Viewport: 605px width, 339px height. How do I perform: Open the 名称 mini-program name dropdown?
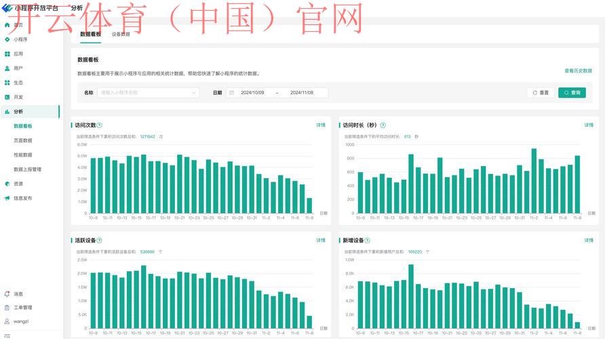click(x=148, y=93)
